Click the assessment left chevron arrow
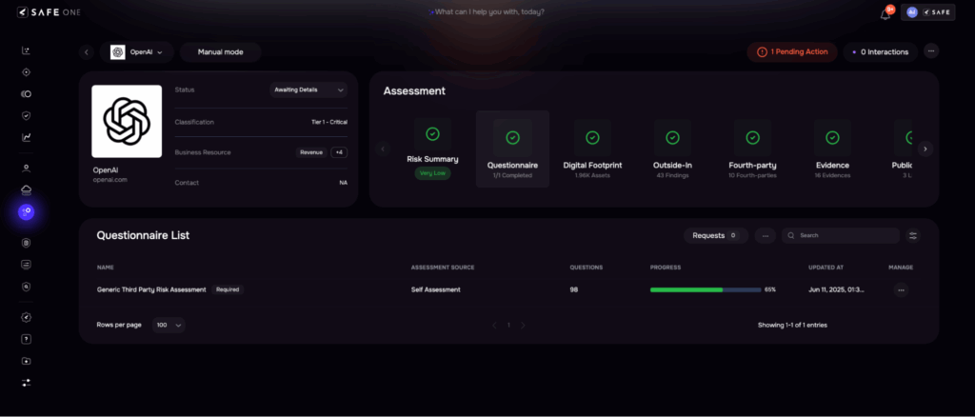 coord(383,149)
